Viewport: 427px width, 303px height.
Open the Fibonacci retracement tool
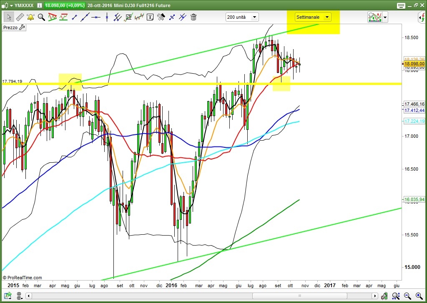(x=128, y=17)
